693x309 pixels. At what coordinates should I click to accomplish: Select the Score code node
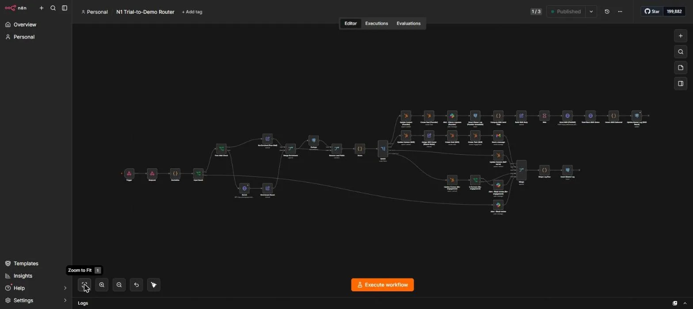360,149
